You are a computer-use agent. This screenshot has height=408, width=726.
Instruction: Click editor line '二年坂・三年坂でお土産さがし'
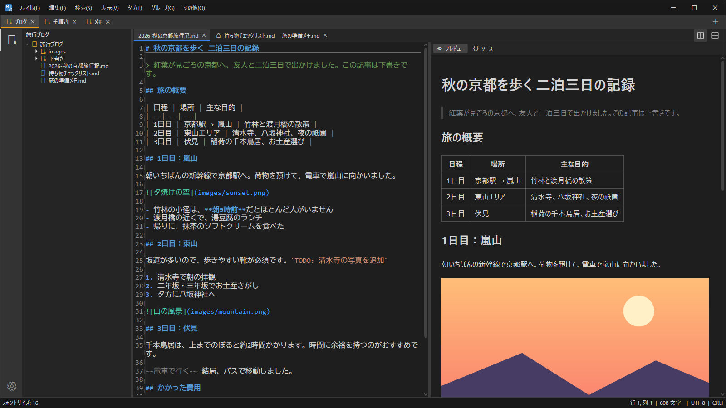tap(208, 286)
